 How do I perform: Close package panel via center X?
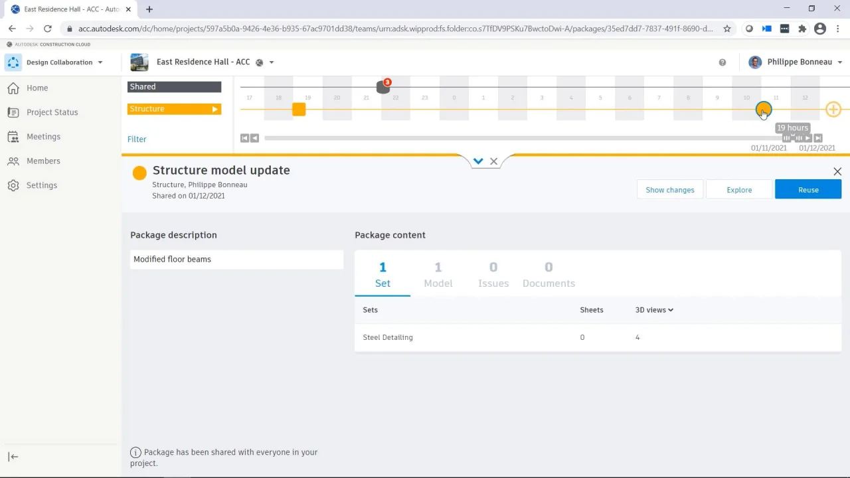tap(493, 161)
